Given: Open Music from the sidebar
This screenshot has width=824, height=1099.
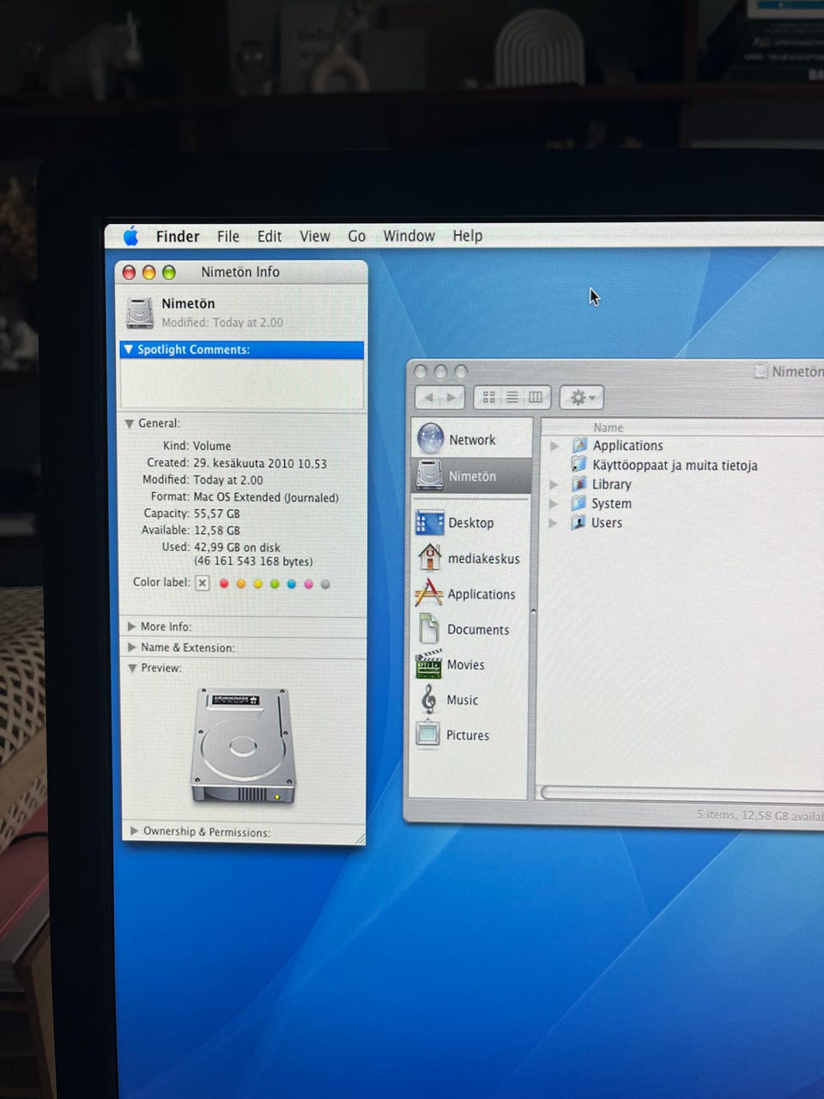Looking at the screenshot, I should (x=469, y=700).
